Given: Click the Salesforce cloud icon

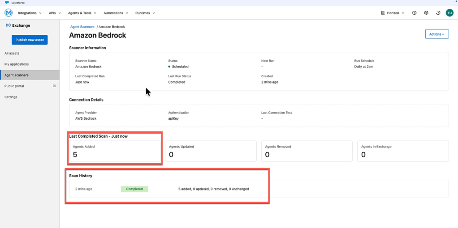Looking at the screenshot, I should point(7,3).
